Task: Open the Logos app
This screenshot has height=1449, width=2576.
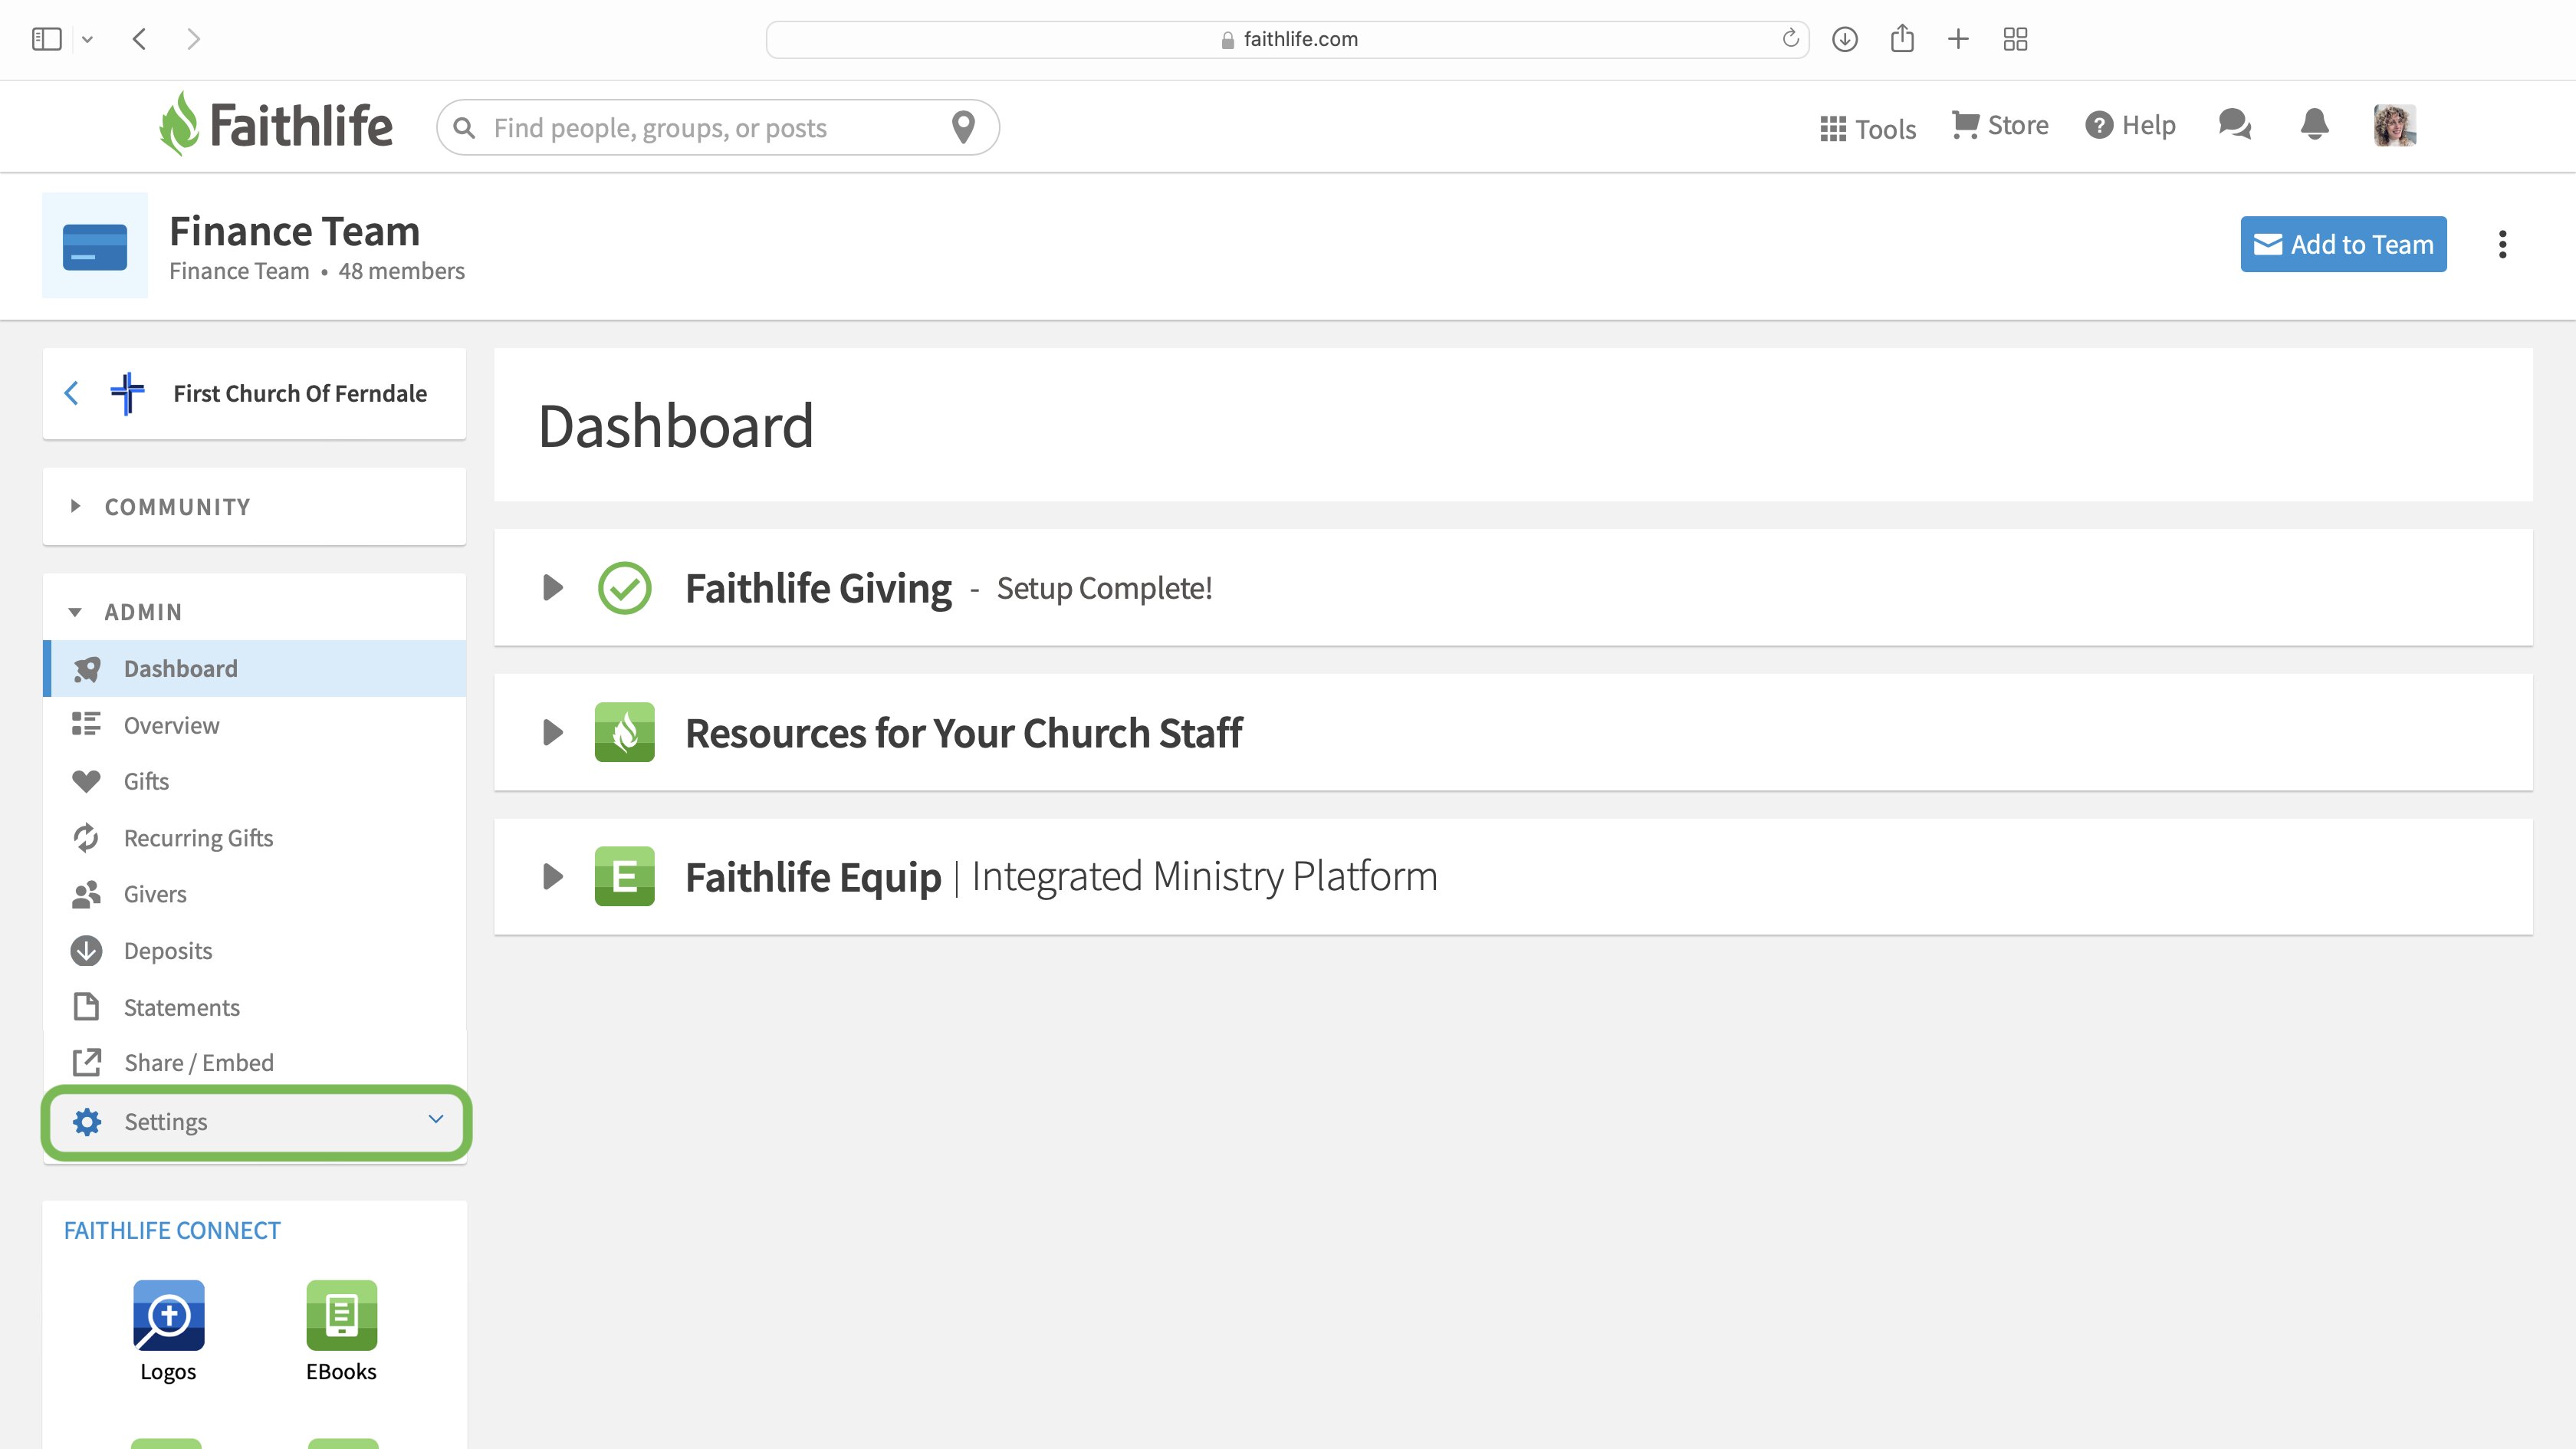Action: pyautogui.click(x=168, y=1332)
